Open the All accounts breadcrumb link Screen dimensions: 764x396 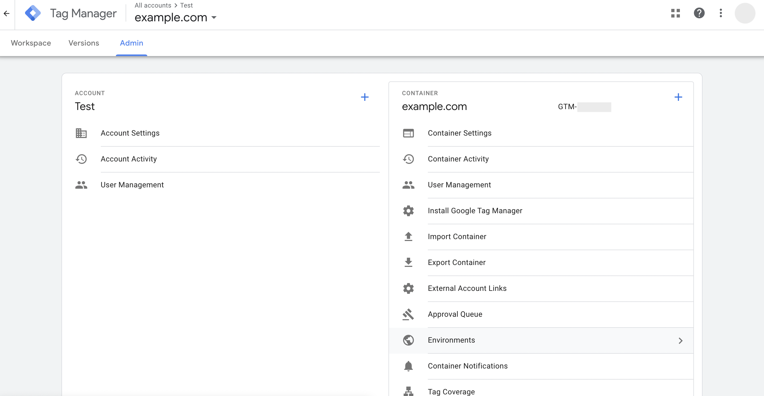[153, 5]
